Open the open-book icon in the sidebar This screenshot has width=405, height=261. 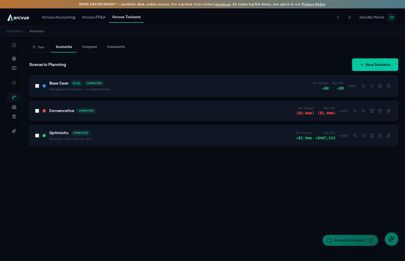click(14, 68)
